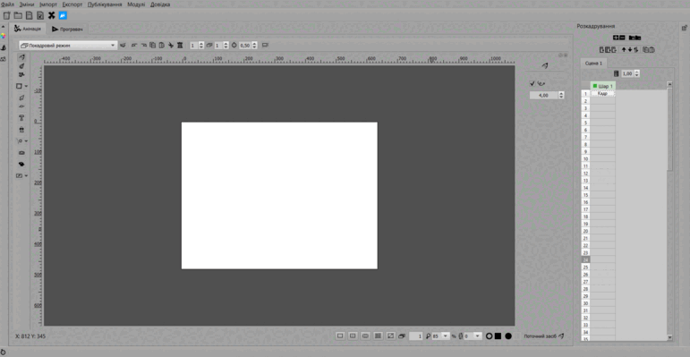Click the save project icon
Viewport: 690px width, 357px height.
[29, 15]
